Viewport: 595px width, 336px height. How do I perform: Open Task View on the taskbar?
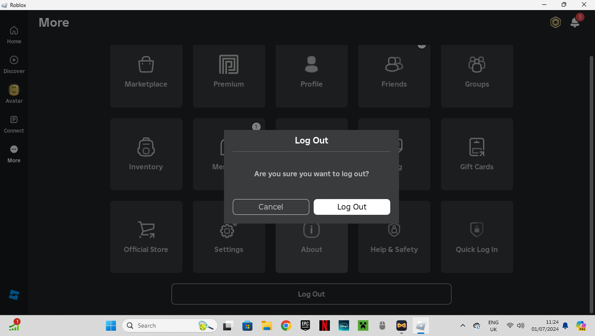227,325
